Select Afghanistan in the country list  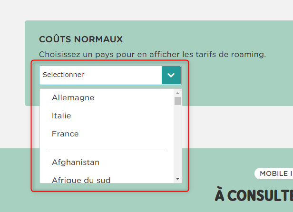point(76,163)
